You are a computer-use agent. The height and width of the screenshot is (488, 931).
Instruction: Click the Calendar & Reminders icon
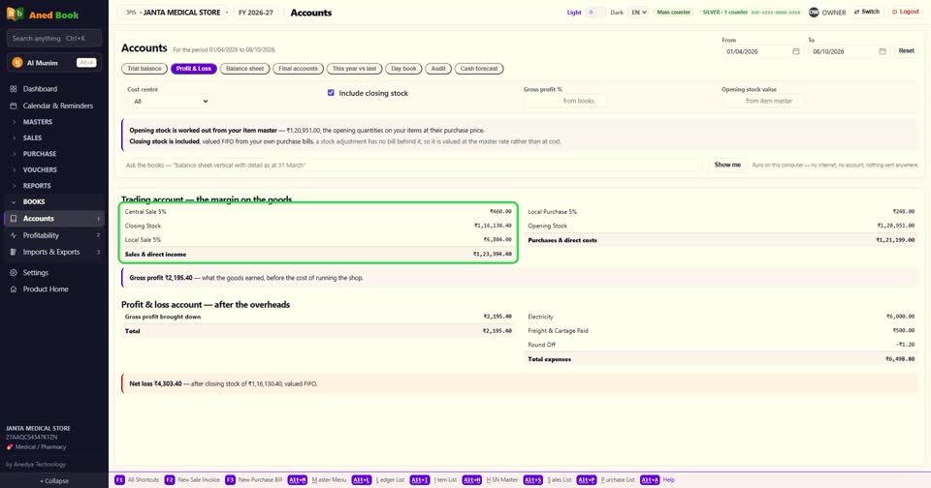13,106
